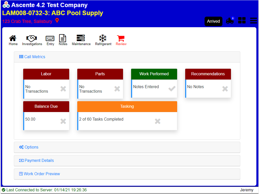The image size is (259, 194).
Task: Click the X mark on Parts card
Action: coord(117,89)
